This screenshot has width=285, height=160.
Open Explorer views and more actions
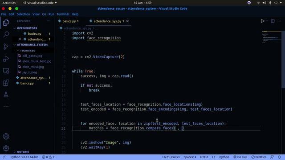[49, 21]
